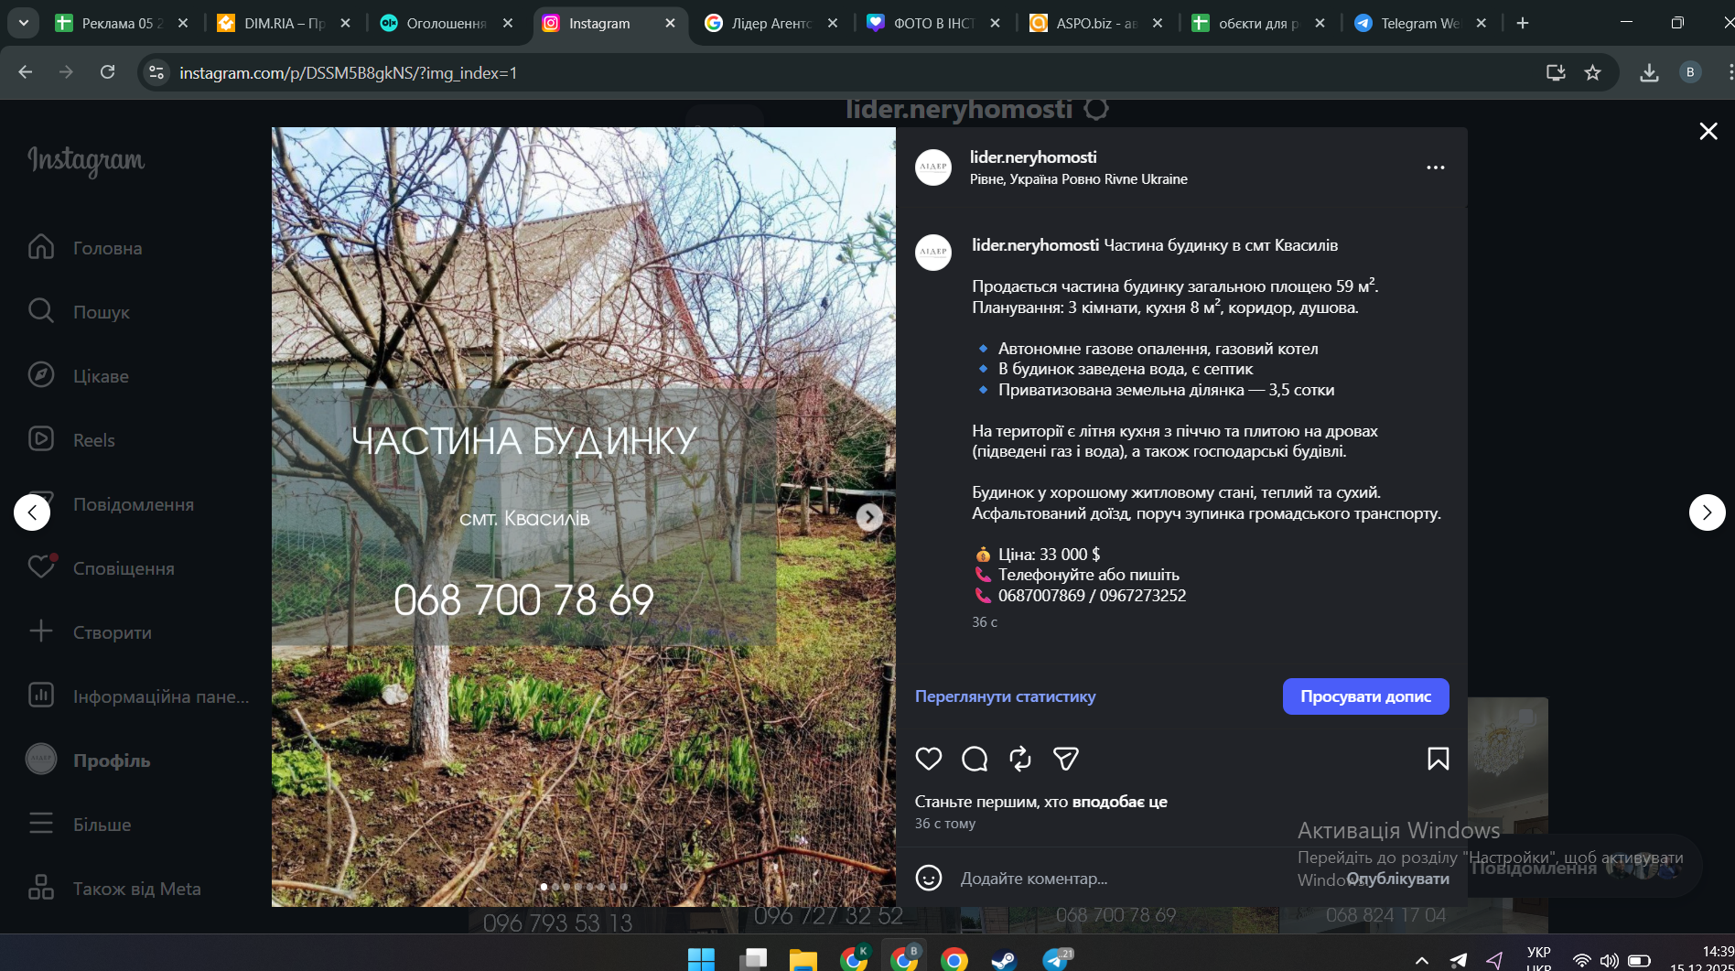Like the post with heart icon

[928, 759]
